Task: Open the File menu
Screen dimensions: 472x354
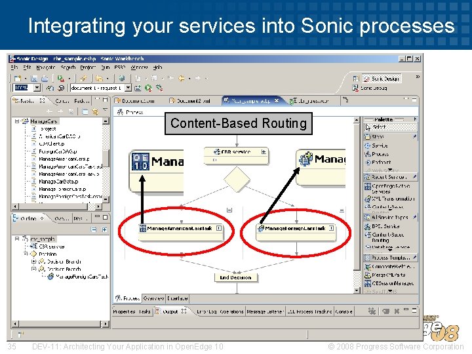Action: [x=14, y=68]
